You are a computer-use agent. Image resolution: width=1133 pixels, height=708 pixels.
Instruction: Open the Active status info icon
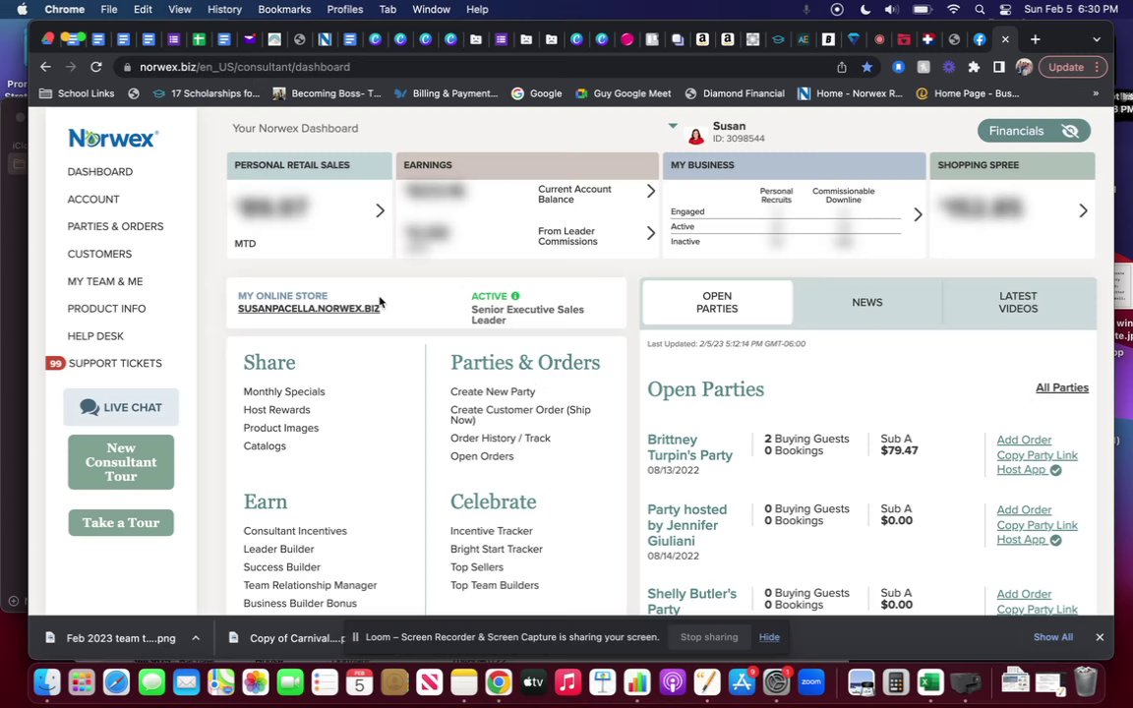click(x=515, y=295)
